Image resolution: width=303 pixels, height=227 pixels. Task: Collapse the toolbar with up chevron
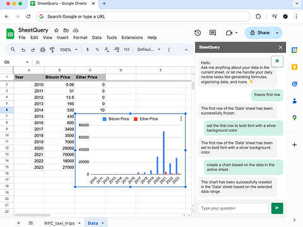pos(186,50)
